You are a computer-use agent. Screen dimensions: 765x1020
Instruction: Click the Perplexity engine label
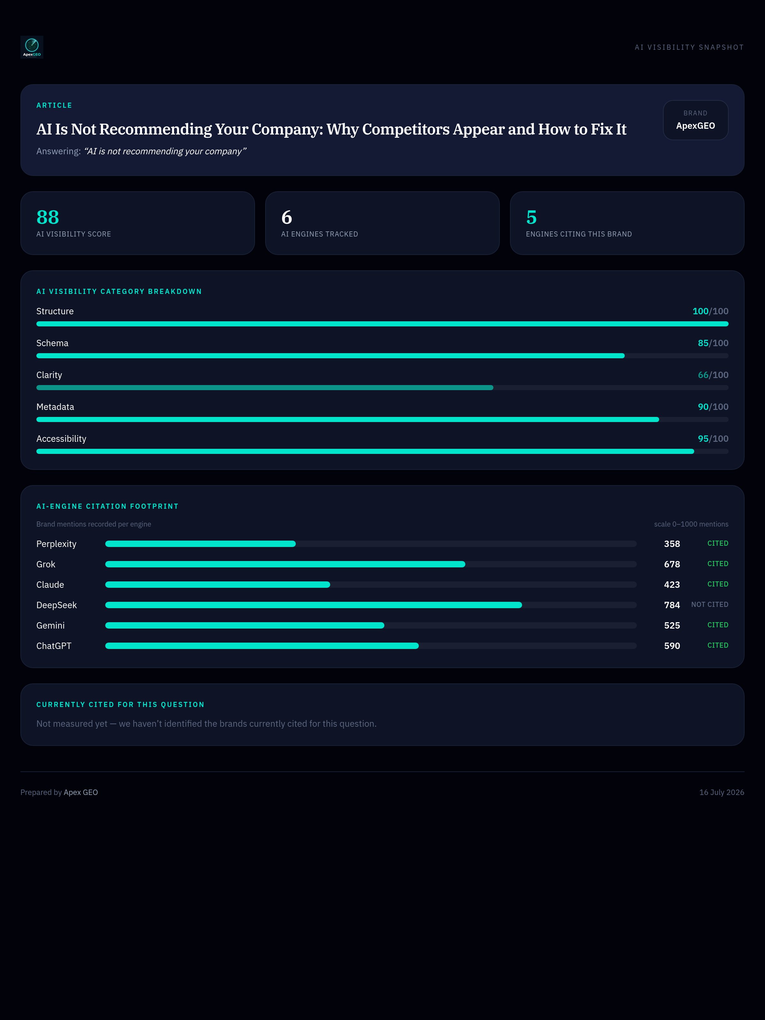pos(56,544)
